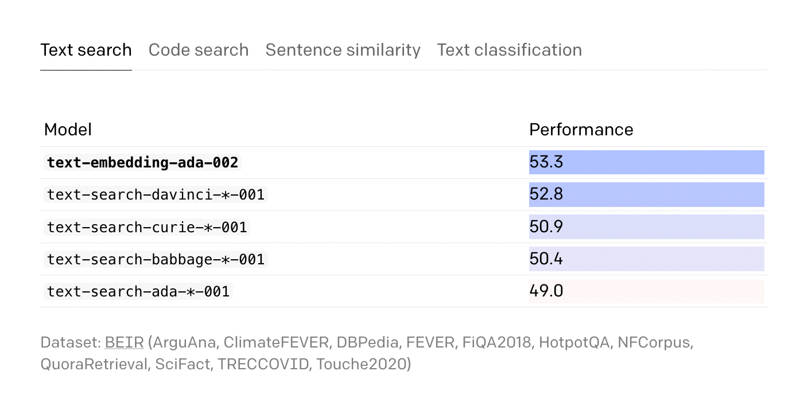Click the 53.3 performance bar
800x414 pixels.
click(647, 162)
